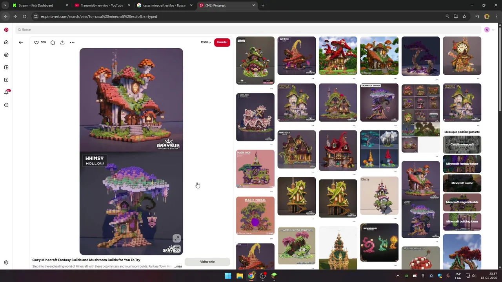Expand description with the 'más' link
This screenshot has width=502, height=282.
[x=178, y=266]
